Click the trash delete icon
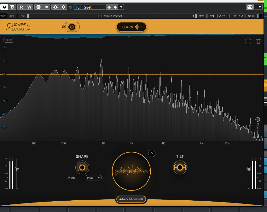The height and width of the screenshot is (212, 267). pos(258,41)
